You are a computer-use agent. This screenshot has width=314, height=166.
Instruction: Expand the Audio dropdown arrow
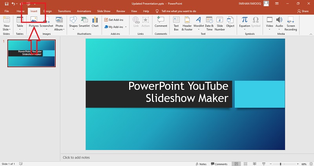click(x=279, y=30)
